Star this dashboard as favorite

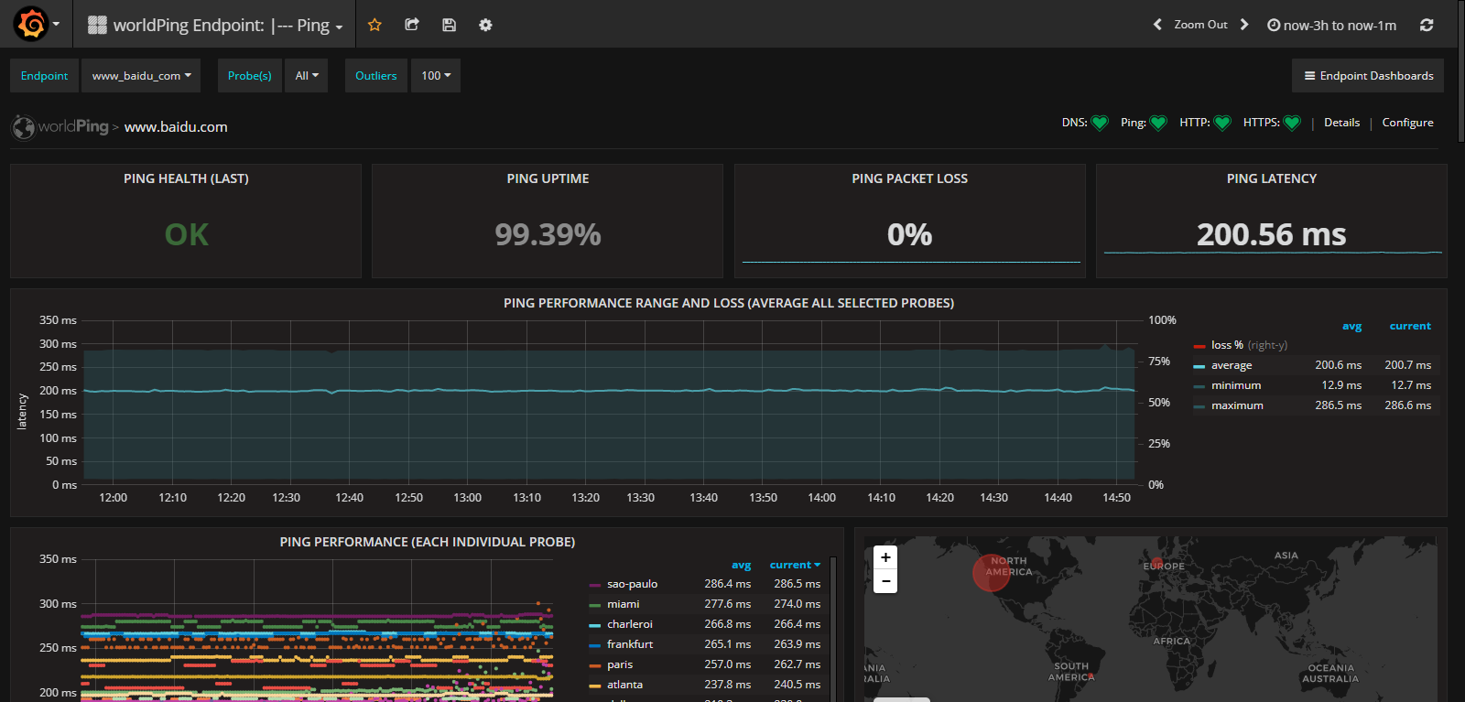tap(374, 25)
